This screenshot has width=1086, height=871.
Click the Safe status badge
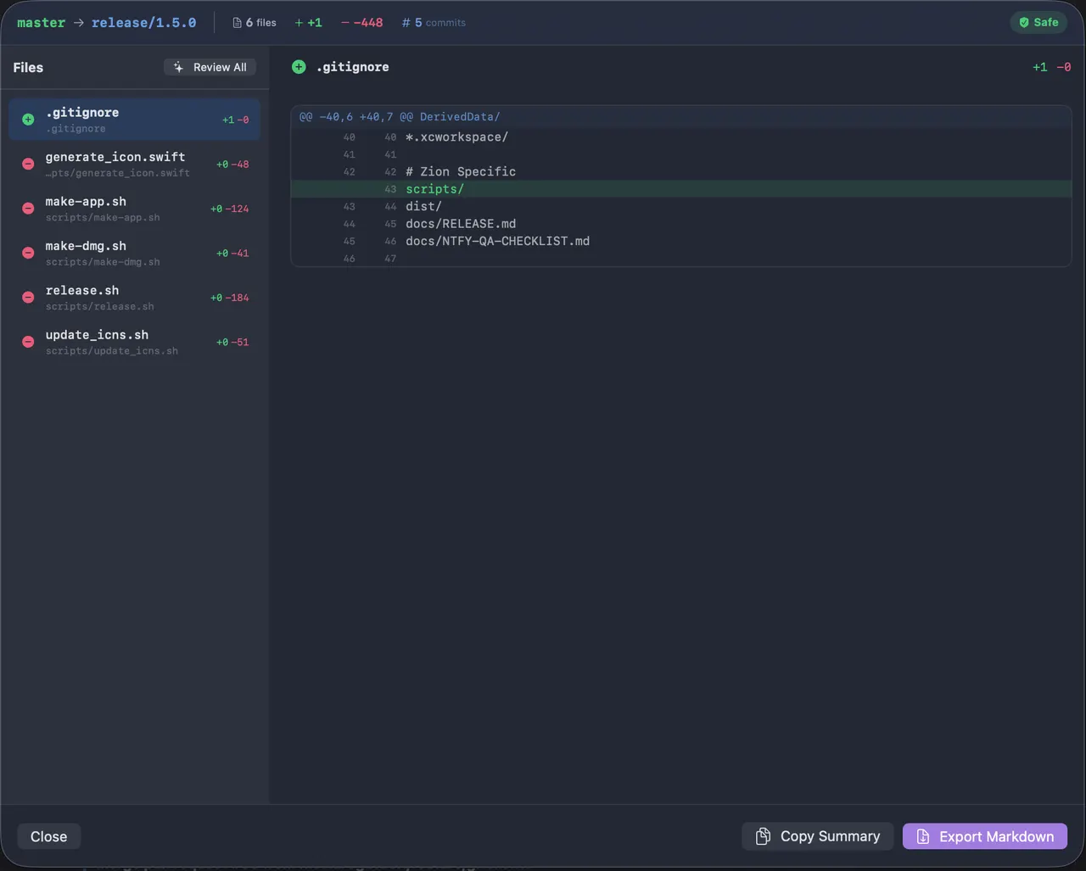pos(1038,23)
